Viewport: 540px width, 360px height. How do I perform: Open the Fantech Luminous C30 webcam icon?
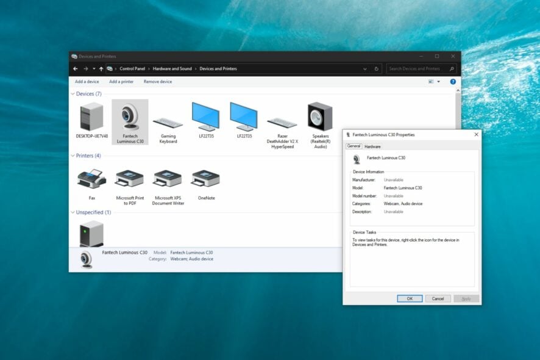pos(130,116)
